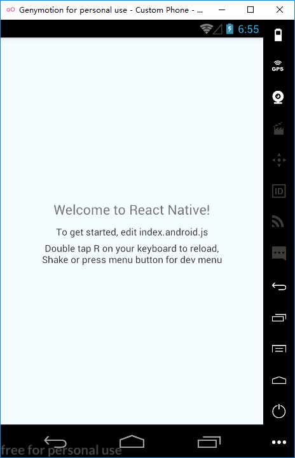Screen dimensions: 295x458
Task: Click the 6:55 clock in status bar
Action: coord(248,29)
